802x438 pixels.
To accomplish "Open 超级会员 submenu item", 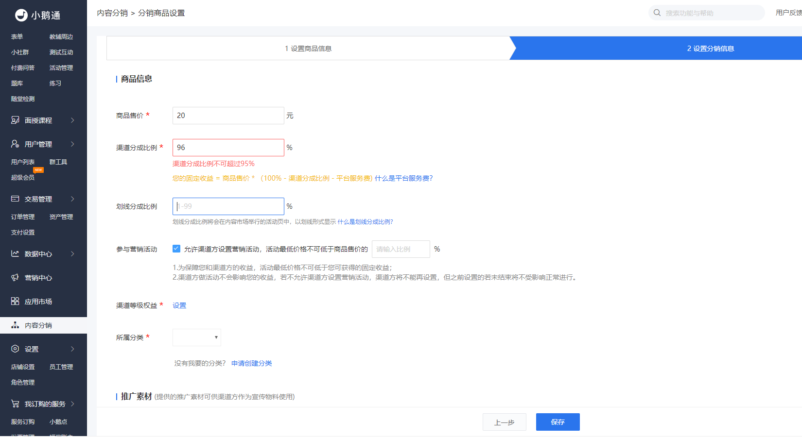I will tap(23, 178).
